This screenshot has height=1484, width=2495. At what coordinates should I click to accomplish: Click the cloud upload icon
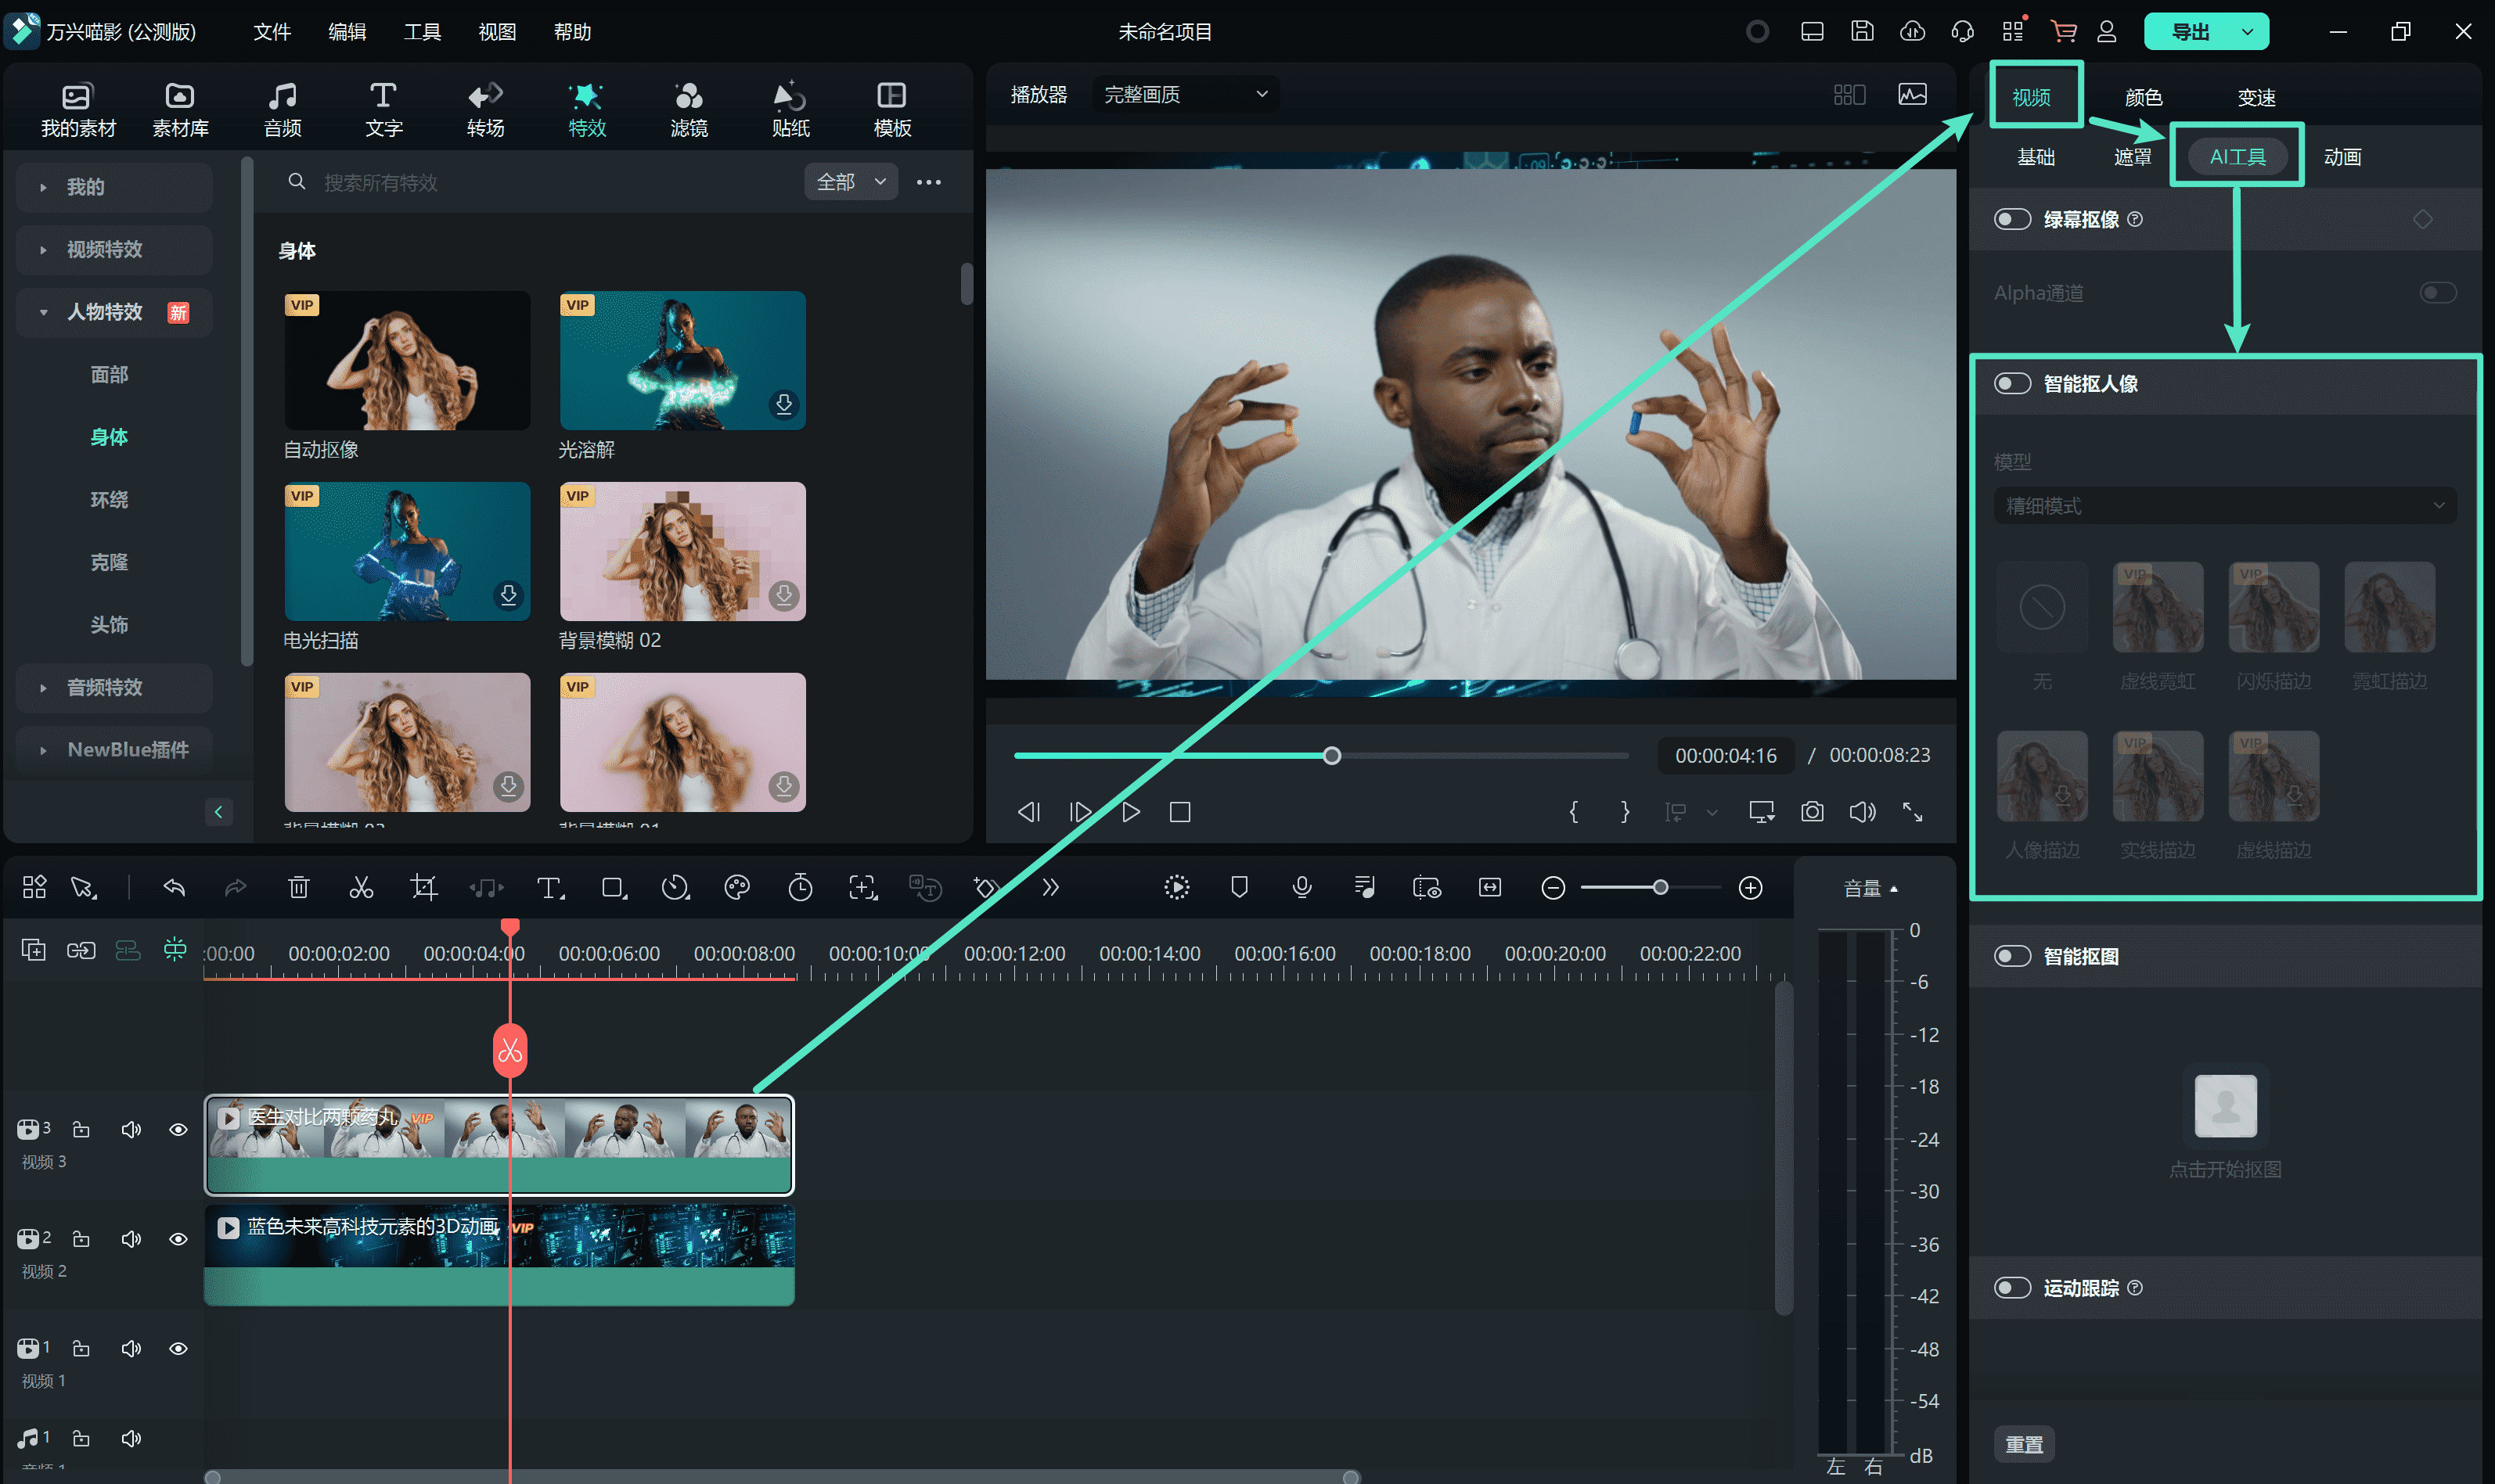[1912, 31]
